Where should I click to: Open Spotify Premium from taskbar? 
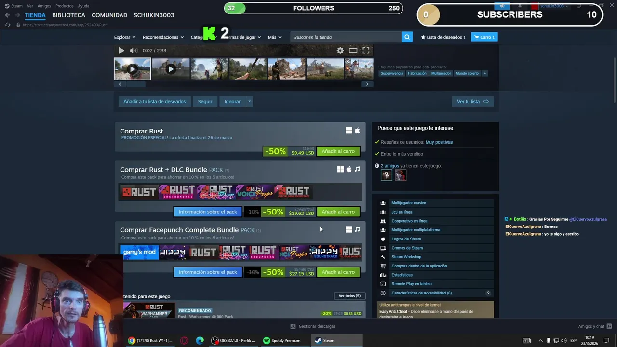[282, 340]
